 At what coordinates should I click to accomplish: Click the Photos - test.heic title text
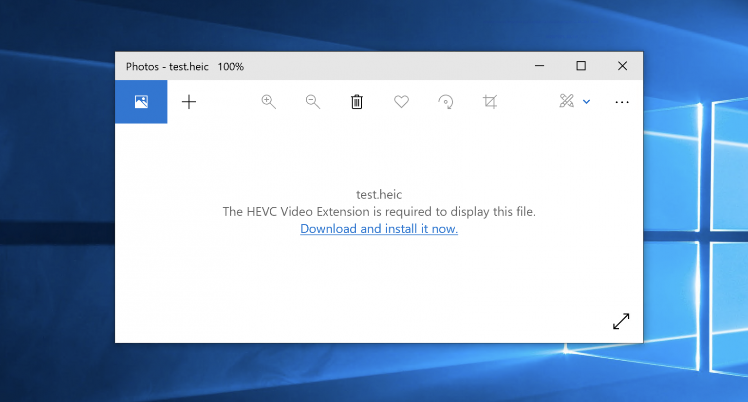[x=167, y=67]
